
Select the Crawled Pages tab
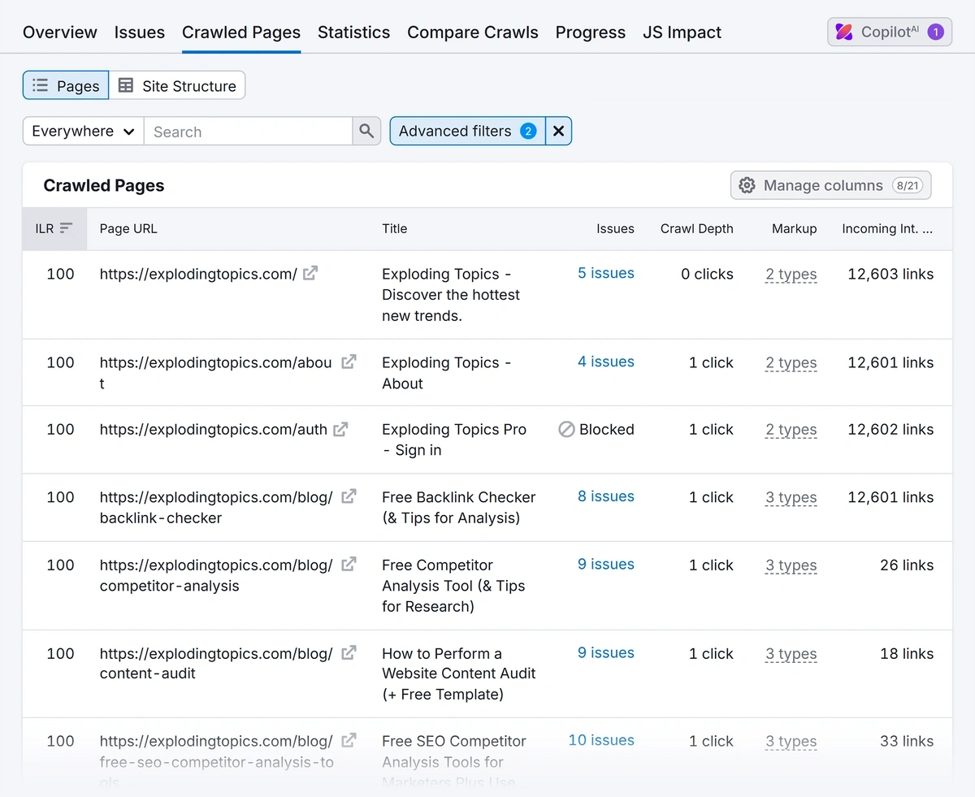pos(241,32)
